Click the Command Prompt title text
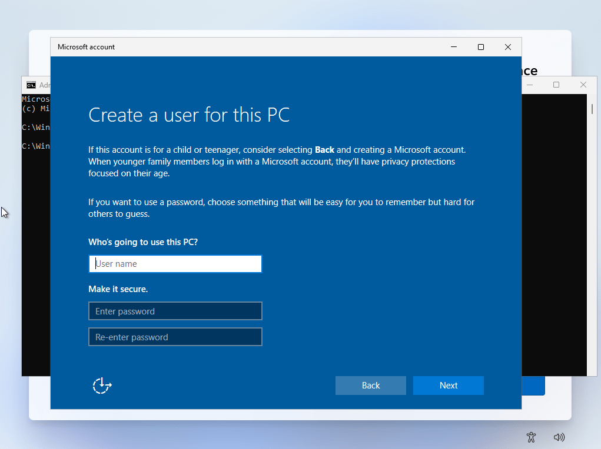 (x=44, y=85)
